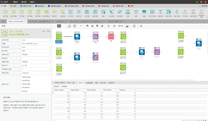
Task: Open the favorites (즐겨찾기) panel
Action: (203, 6)
